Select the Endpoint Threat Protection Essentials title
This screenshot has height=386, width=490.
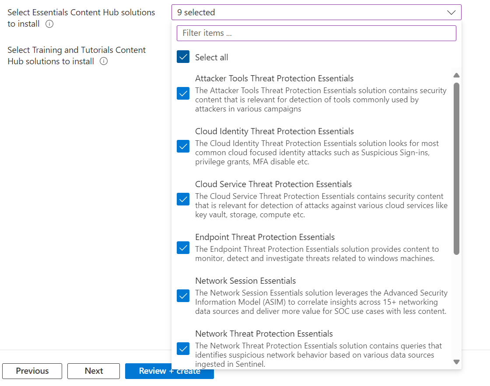[265, 237]
